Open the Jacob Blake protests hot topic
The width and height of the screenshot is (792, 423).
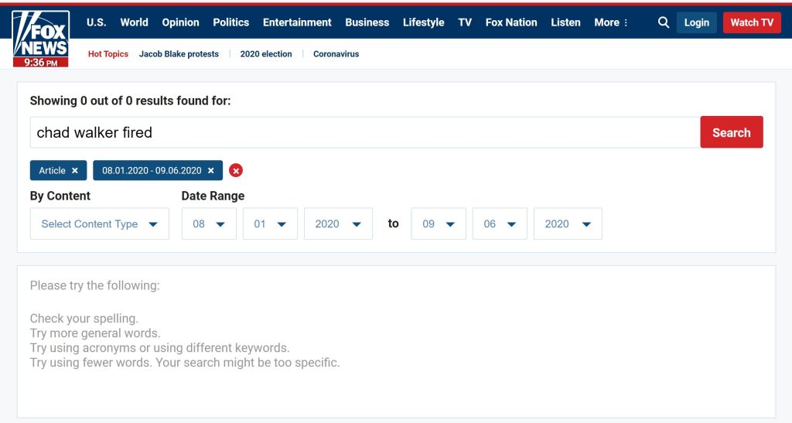[179, 54]
